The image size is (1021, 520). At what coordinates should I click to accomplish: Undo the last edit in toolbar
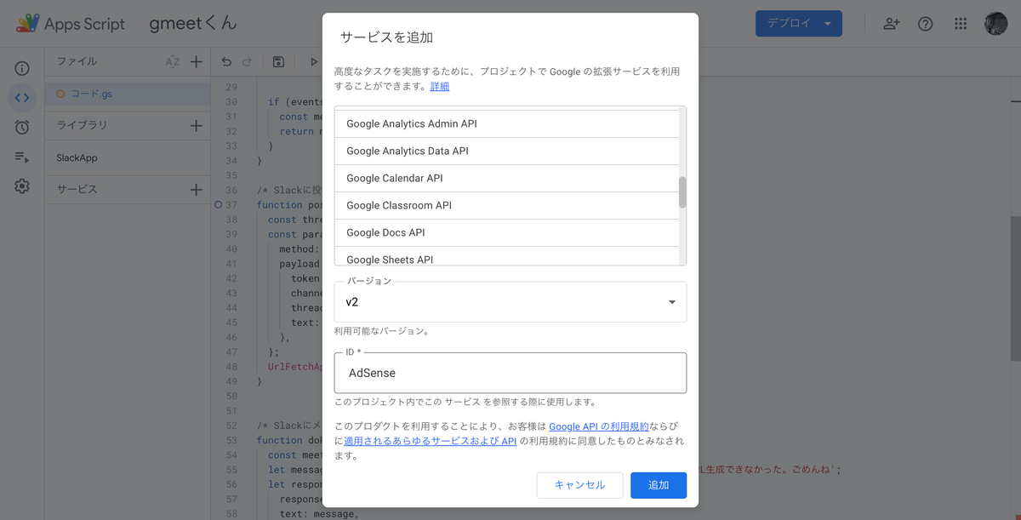[226, 62]
